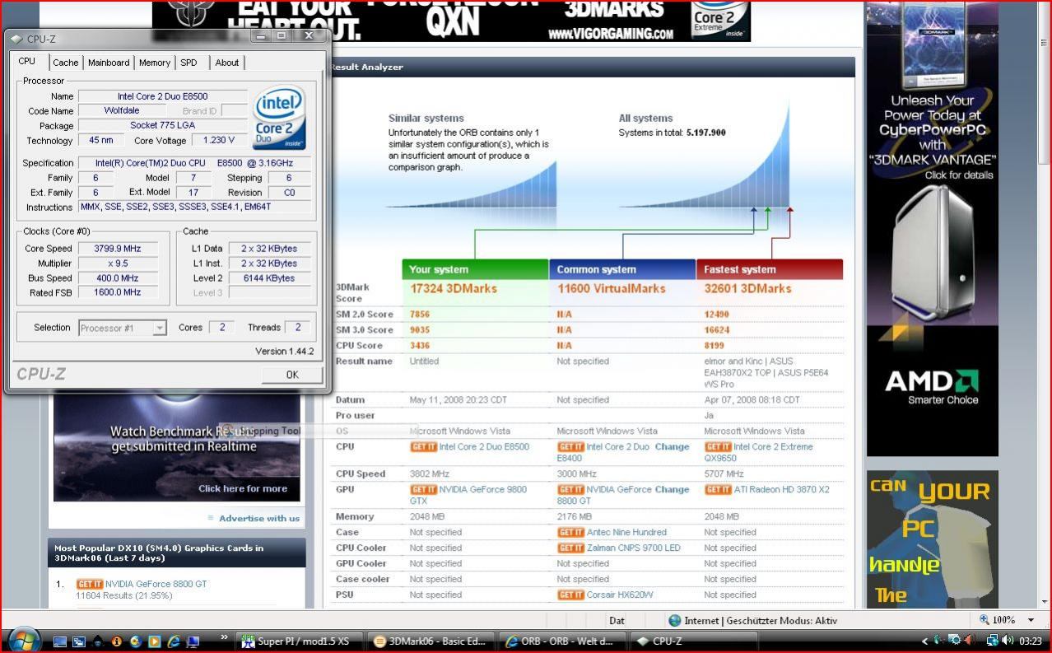
Task: Click the 11600 VirtualMarks score
Action: [612, 289]
